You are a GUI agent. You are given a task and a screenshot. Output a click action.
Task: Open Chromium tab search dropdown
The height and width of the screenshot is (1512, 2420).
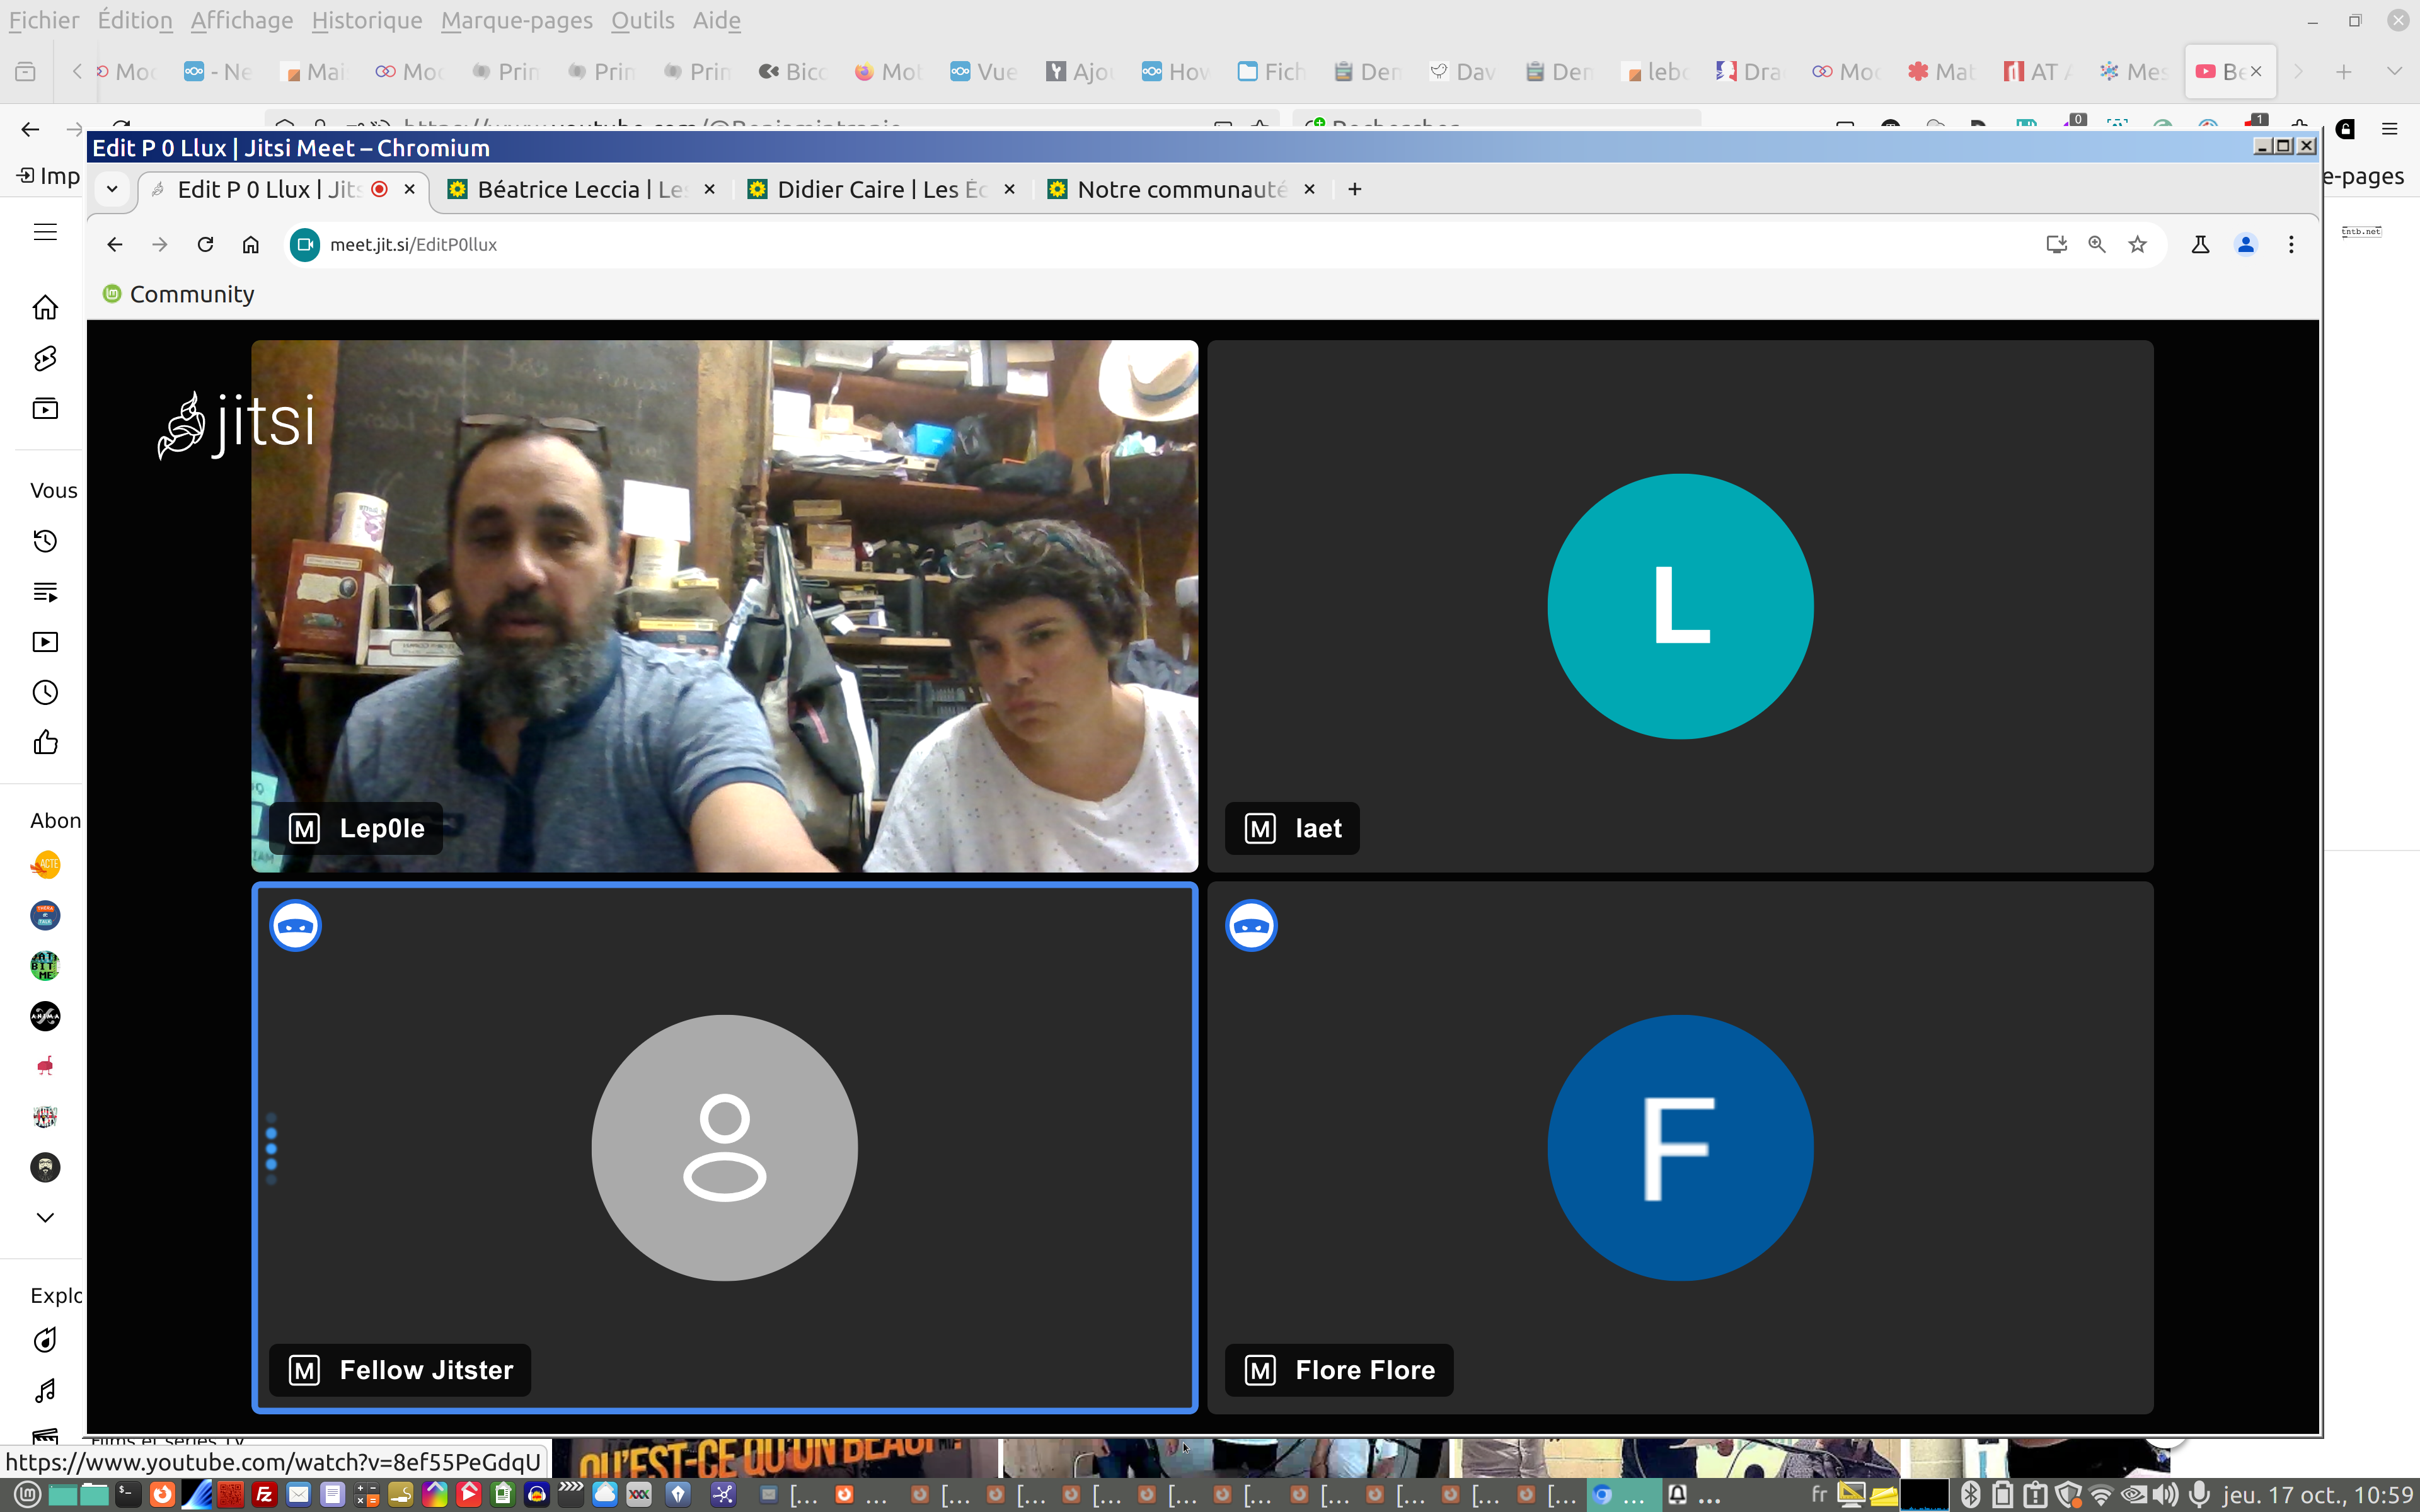112,189
